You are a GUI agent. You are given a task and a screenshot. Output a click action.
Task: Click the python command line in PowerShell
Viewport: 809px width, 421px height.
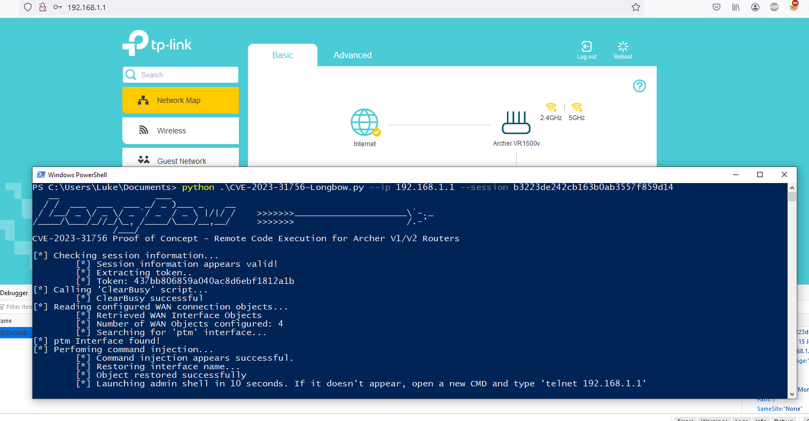point(353,187)
